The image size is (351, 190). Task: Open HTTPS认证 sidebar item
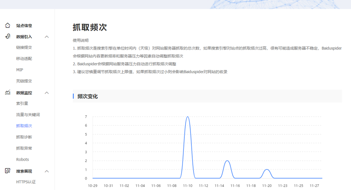pyautogui.click(x=26, y=182)
